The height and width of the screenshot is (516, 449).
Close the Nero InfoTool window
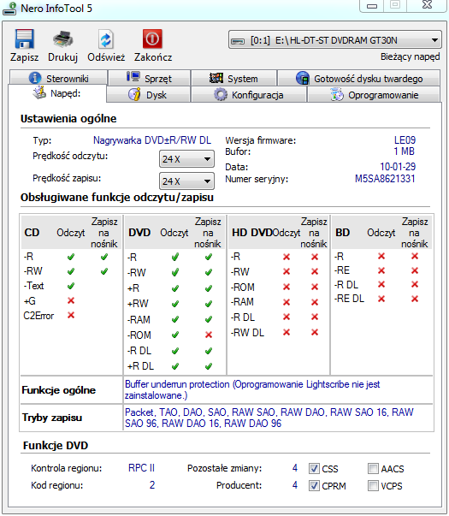tap(427, 5)
